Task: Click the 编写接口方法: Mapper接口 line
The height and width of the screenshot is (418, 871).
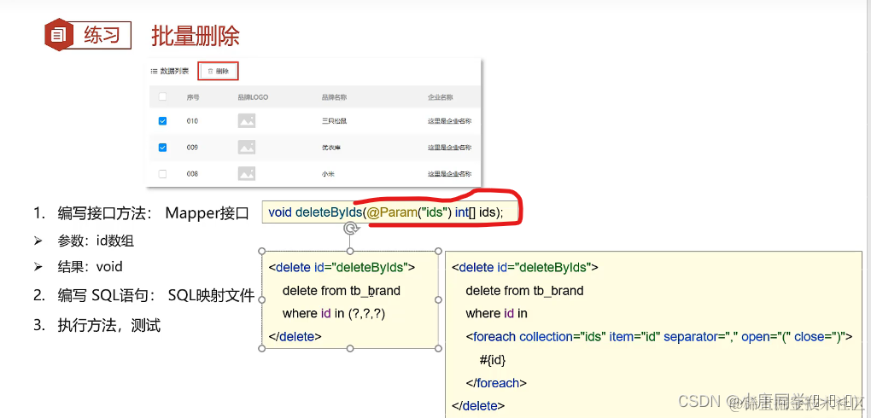Action: pyautogui.click(x=141, y=213)
